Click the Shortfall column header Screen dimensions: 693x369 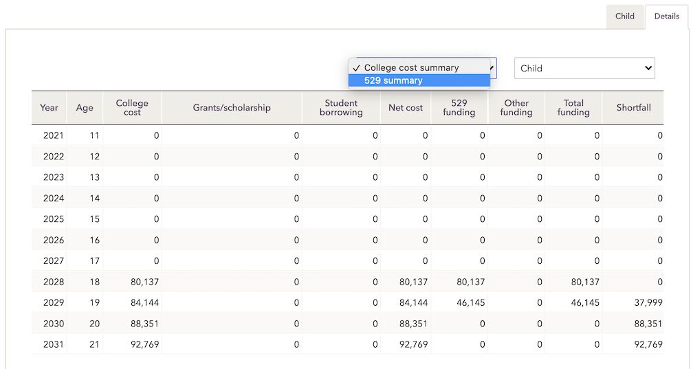(x=633, y=108)
